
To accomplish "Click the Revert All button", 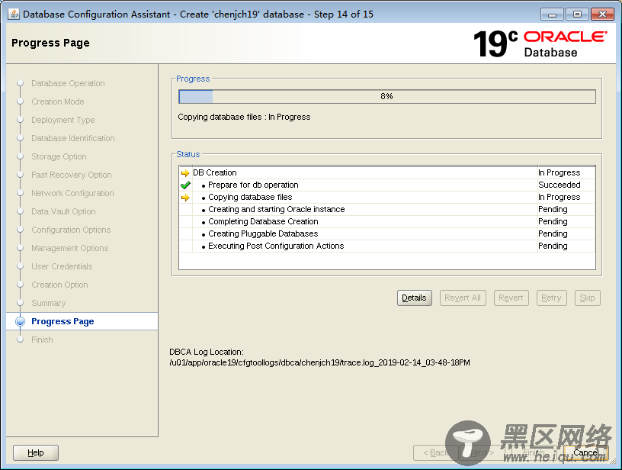I will 463,298.
